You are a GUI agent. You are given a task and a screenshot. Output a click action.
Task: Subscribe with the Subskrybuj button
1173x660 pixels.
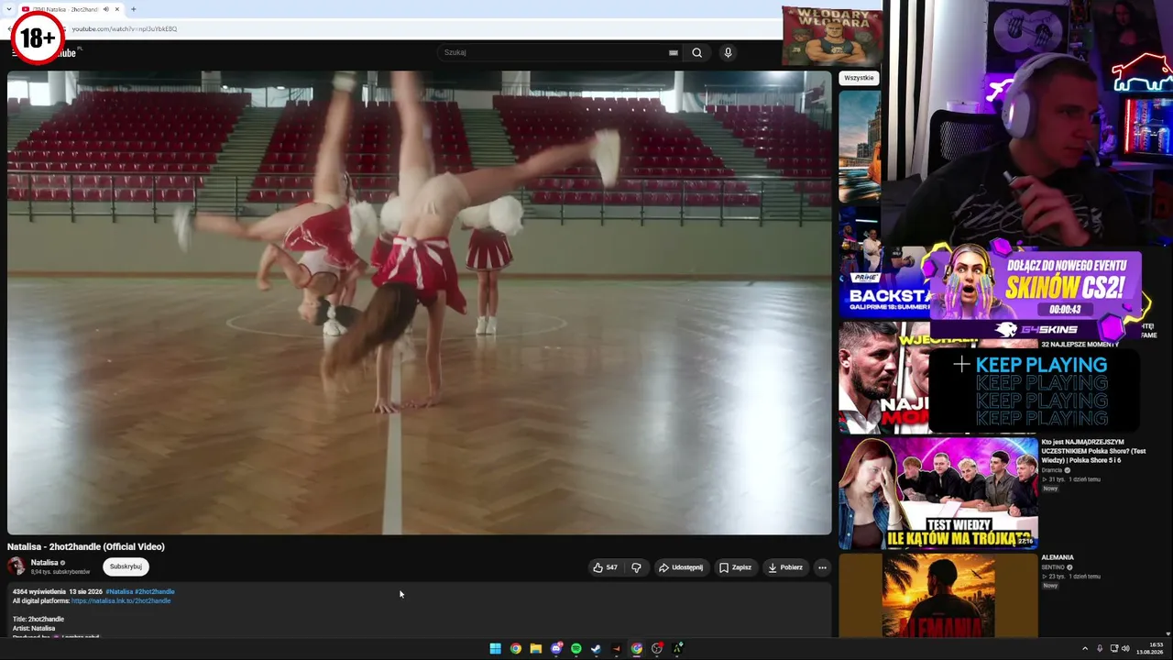[126, 566]
